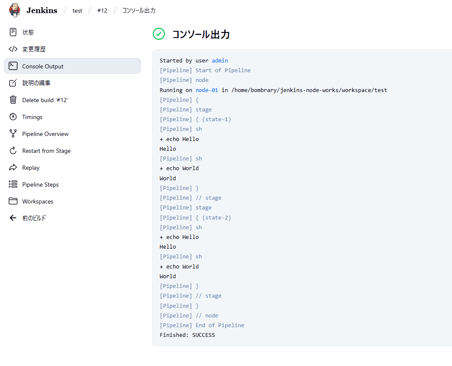The image size is (452, 366).
Task: Open the 'admin' user link
Action: pyautogui.click(x=220, y=60)
